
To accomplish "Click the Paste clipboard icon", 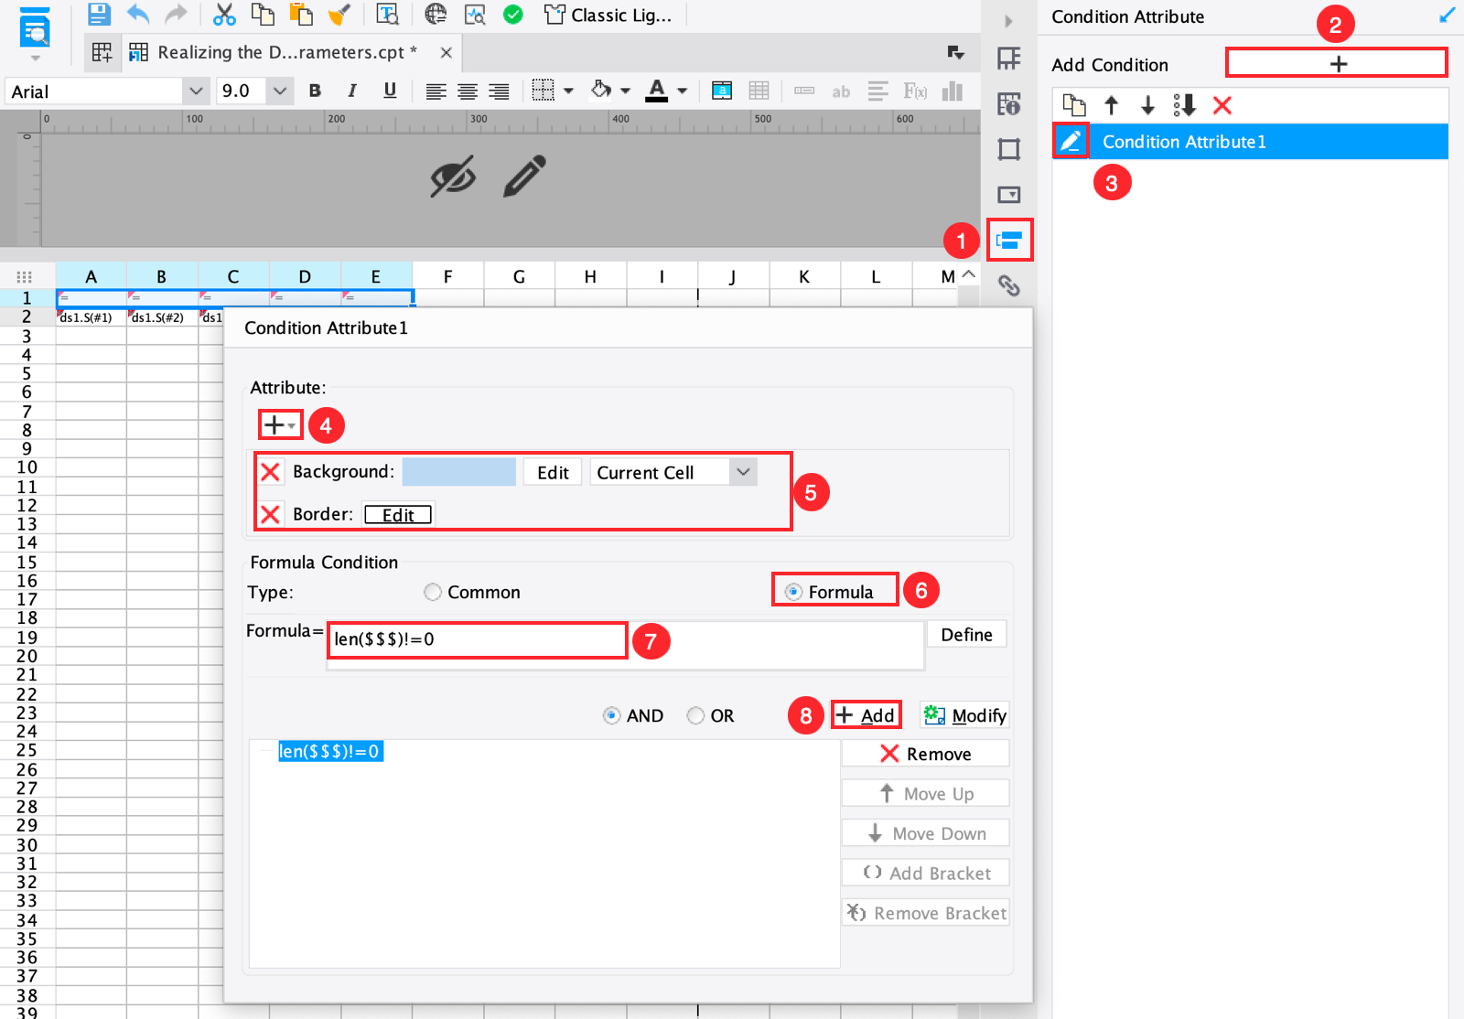I will [x=301, y=14].
